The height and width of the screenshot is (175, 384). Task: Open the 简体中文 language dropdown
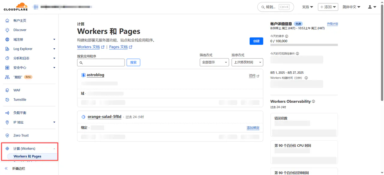pyautogui.click(x=351, y=7)
